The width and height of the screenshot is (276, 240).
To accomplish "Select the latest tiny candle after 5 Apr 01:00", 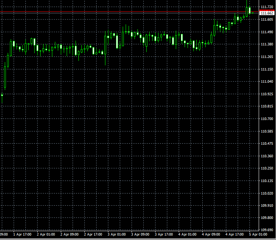I will point(252,13).
